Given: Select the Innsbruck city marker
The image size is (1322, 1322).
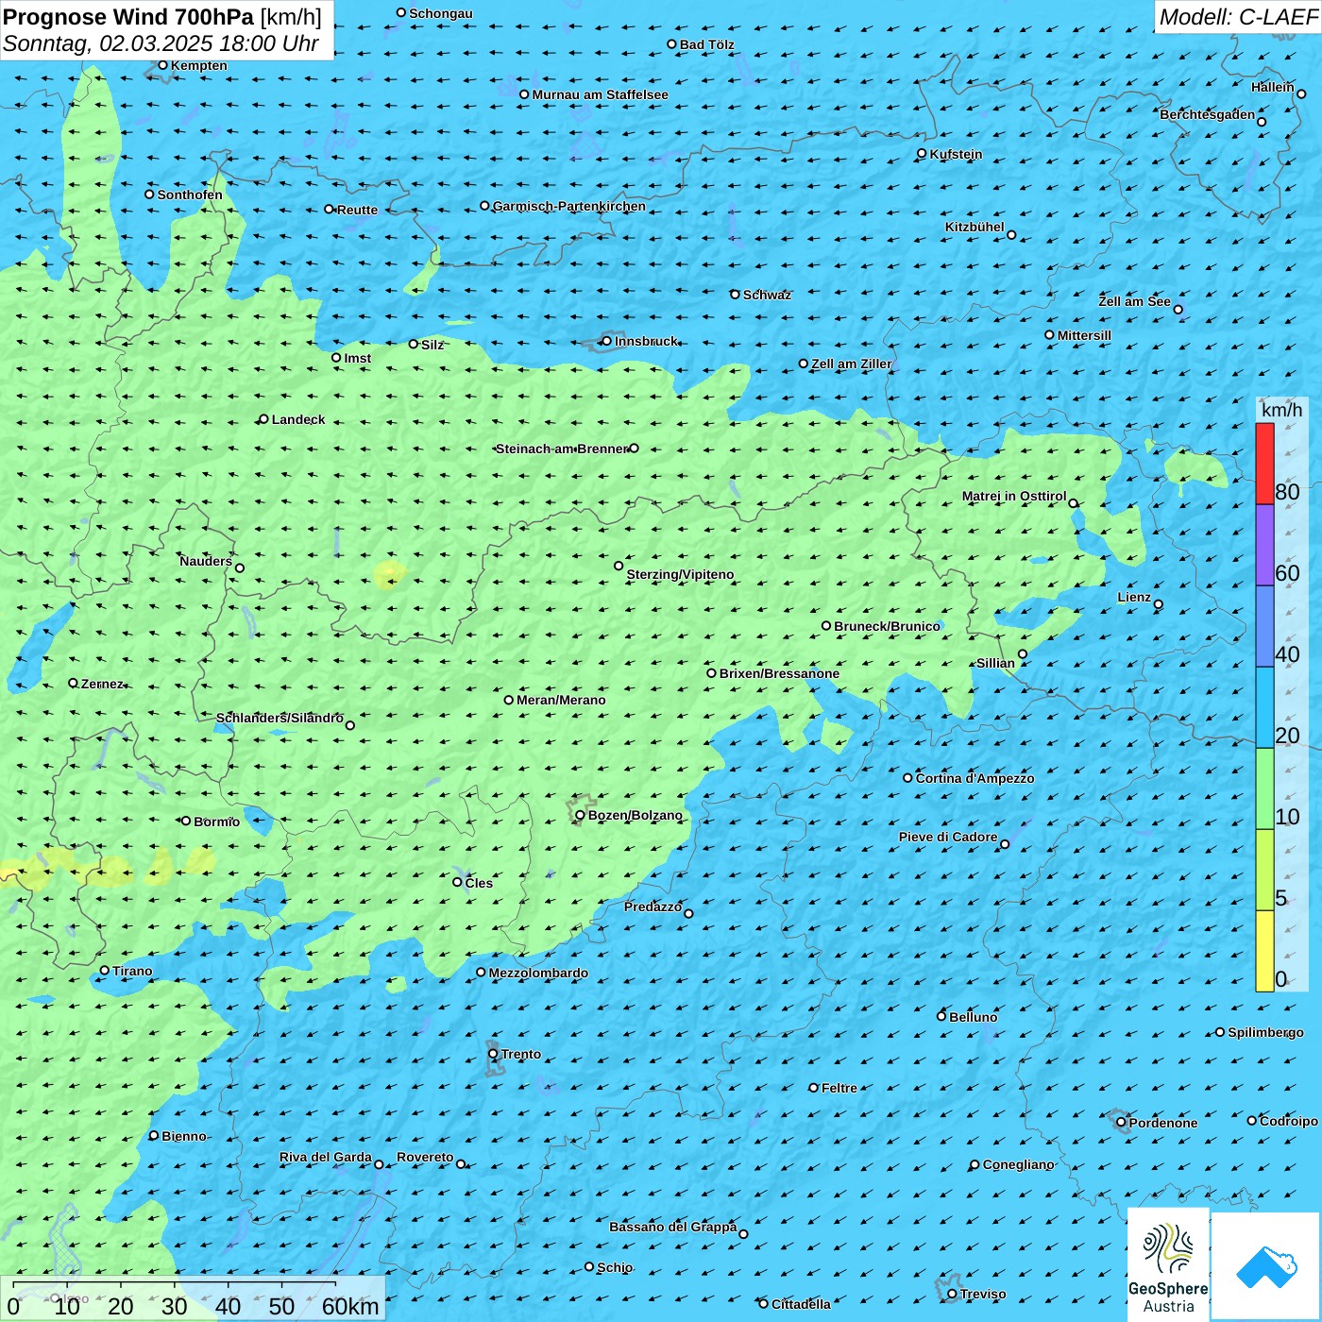Looking at the screenshot, I should (x=606, y=341).
